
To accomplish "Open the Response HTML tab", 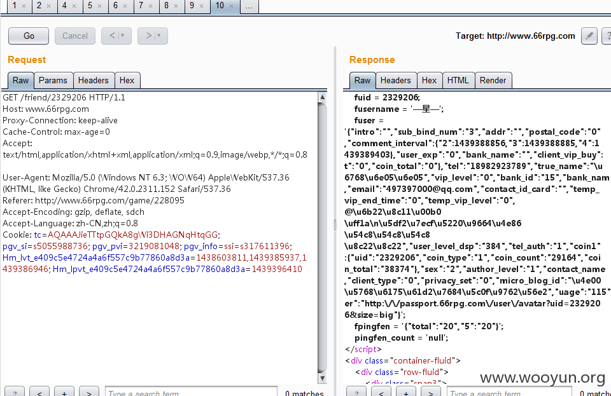I will click(458, 81).
